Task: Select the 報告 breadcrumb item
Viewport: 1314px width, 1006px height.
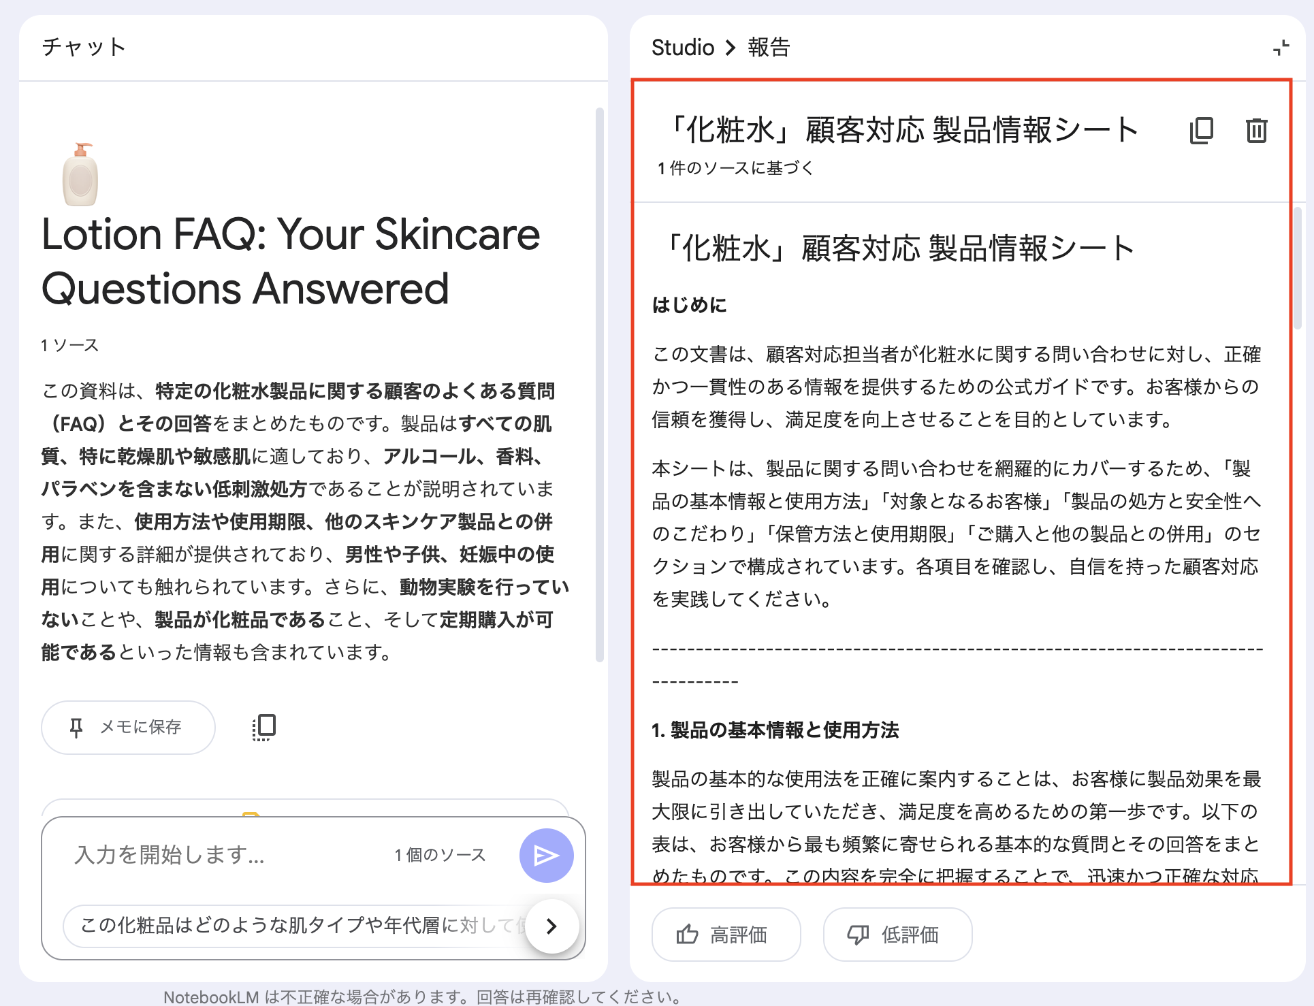Action: click(x=769, y=48)
